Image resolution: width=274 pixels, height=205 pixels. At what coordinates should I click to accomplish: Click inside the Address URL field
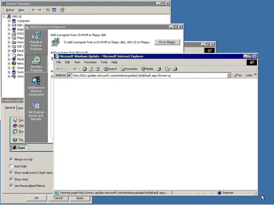147,75
